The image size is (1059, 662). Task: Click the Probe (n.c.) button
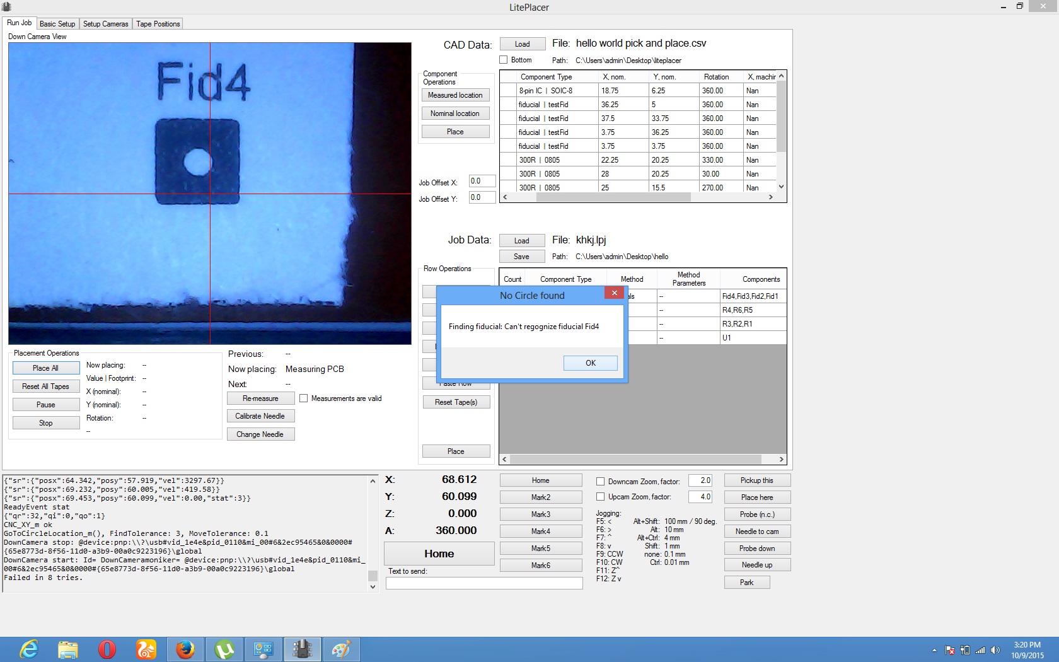[x=757, y=514]
